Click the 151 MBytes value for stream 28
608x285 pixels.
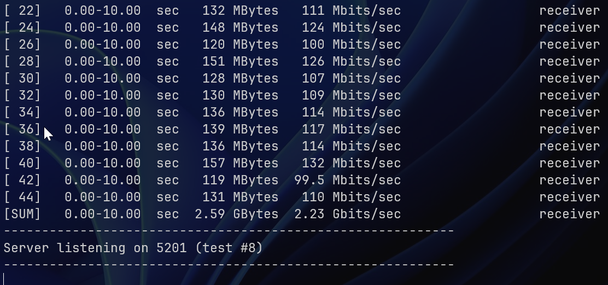pyautogui.click(x=241, y=62)
